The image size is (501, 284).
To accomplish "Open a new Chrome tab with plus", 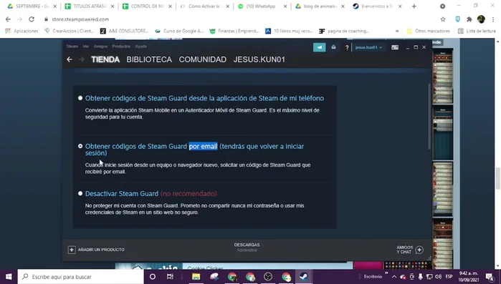I will (414, 6).
